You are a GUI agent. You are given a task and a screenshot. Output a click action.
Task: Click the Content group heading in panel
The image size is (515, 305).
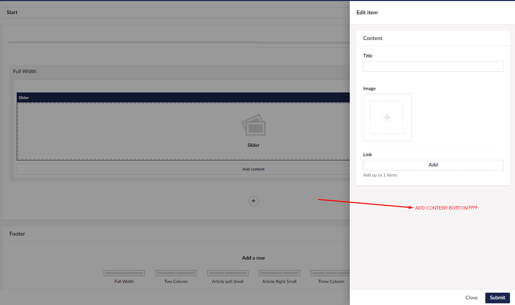click(373, 38)
